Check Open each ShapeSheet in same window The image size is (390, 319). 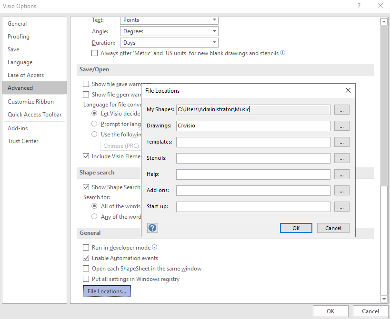(x=86, y=268)
